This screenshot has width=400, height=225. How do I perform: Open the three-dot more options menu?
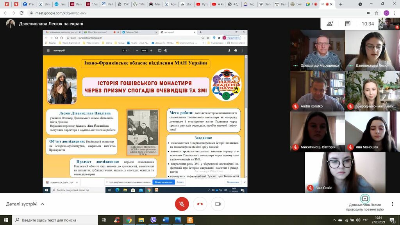[x=393, y=204]
